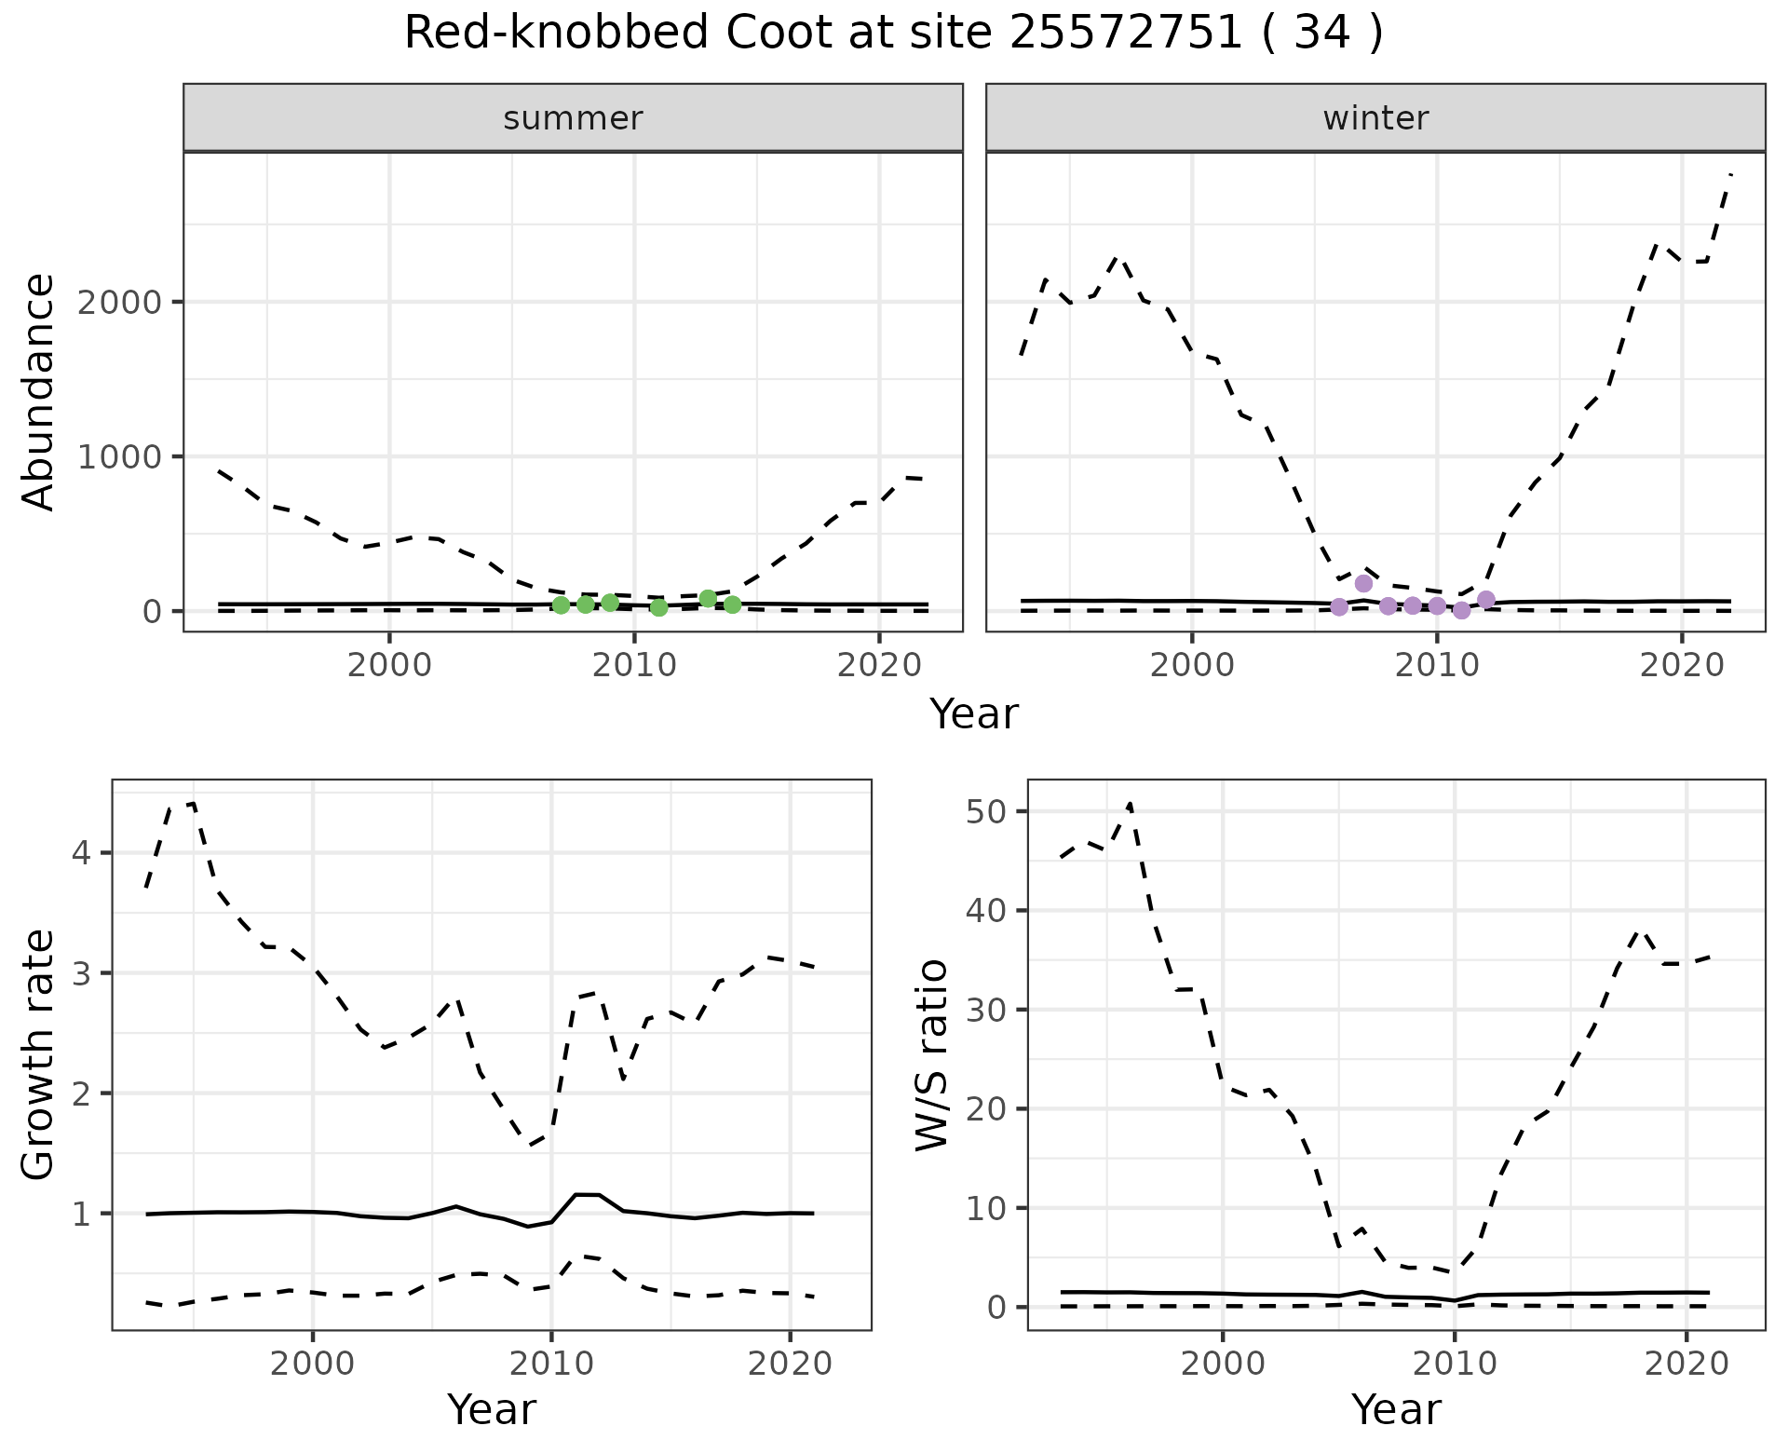This screenshot has width=1788, height=1453.
Task: Click the 4 tick label on growth rate axis
Action: [79, 853]
